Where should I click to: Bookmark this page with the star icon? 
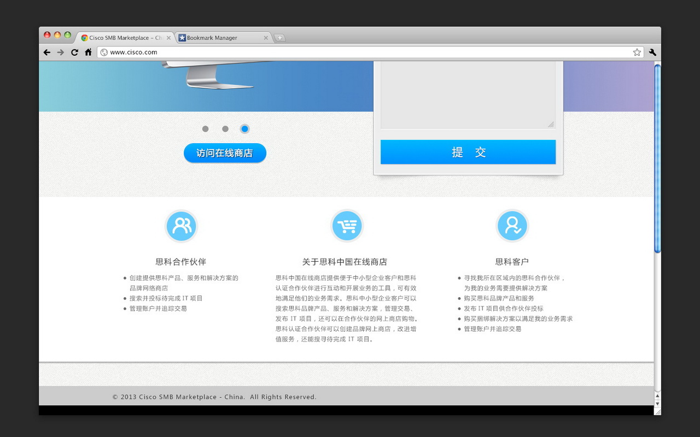click(x=637, y=52)
